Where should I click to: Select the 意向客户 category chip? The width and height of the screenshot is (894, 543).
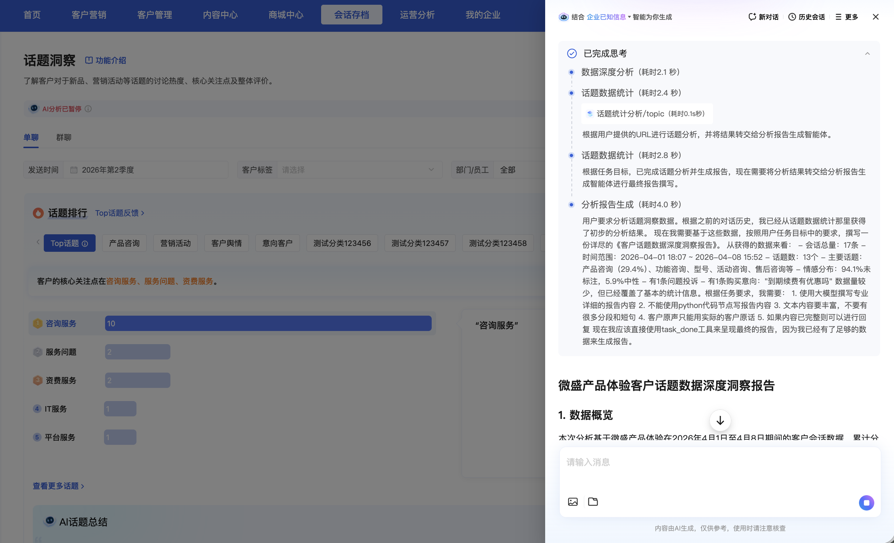pos(278,243)
